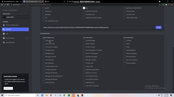The width and height of the screenshot is (174, 97).
Task: Open Task View on the taskbar
Action: click(x=38, y=95)
